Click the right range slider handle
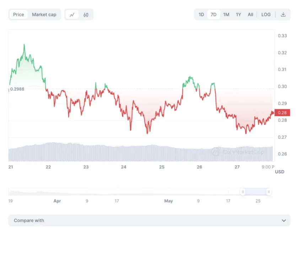This screenshot has height=254, width=302. [x=269, y=192]
